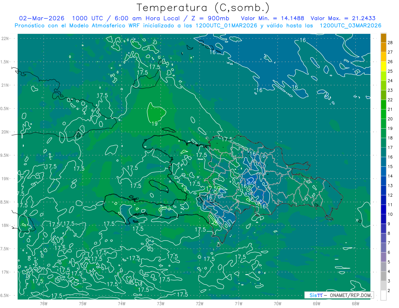Click the dark blue band between 10 and 11
399x308 pixels.
point(383,209)
